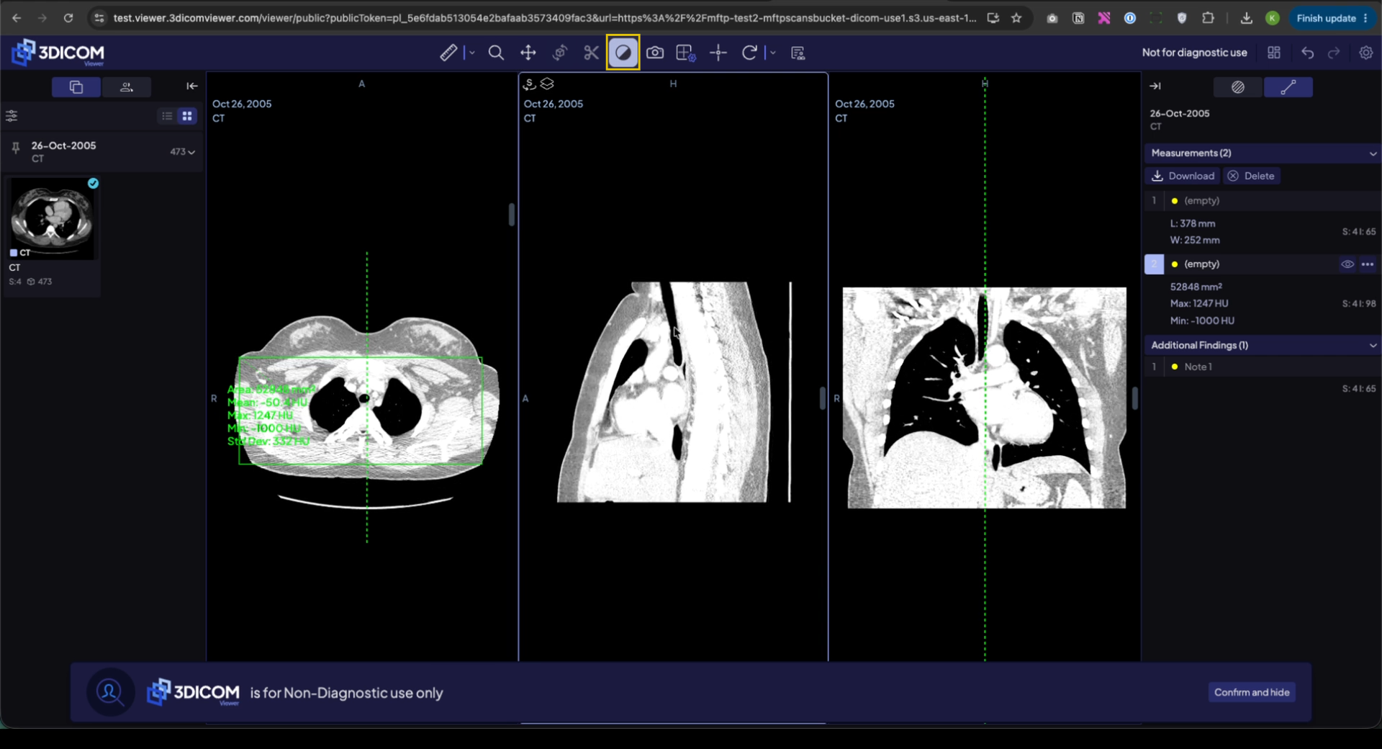This screenshot has width=1382, height=749.
Task: Confirm and hide the non-diagnostic banner
Action: (x=1252, y=692)
